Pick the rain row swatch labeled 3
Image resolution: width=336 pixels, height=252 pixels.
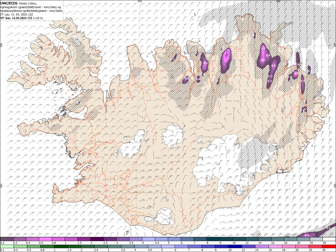[x=114, y=246]
